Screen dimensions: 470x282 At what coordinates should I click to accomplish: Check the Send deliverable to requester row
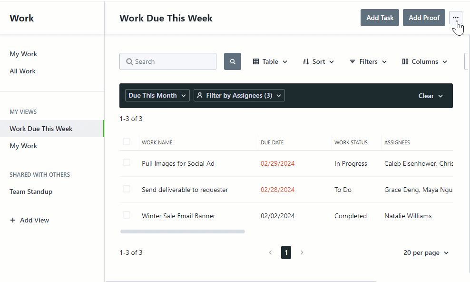click(127, 189)
